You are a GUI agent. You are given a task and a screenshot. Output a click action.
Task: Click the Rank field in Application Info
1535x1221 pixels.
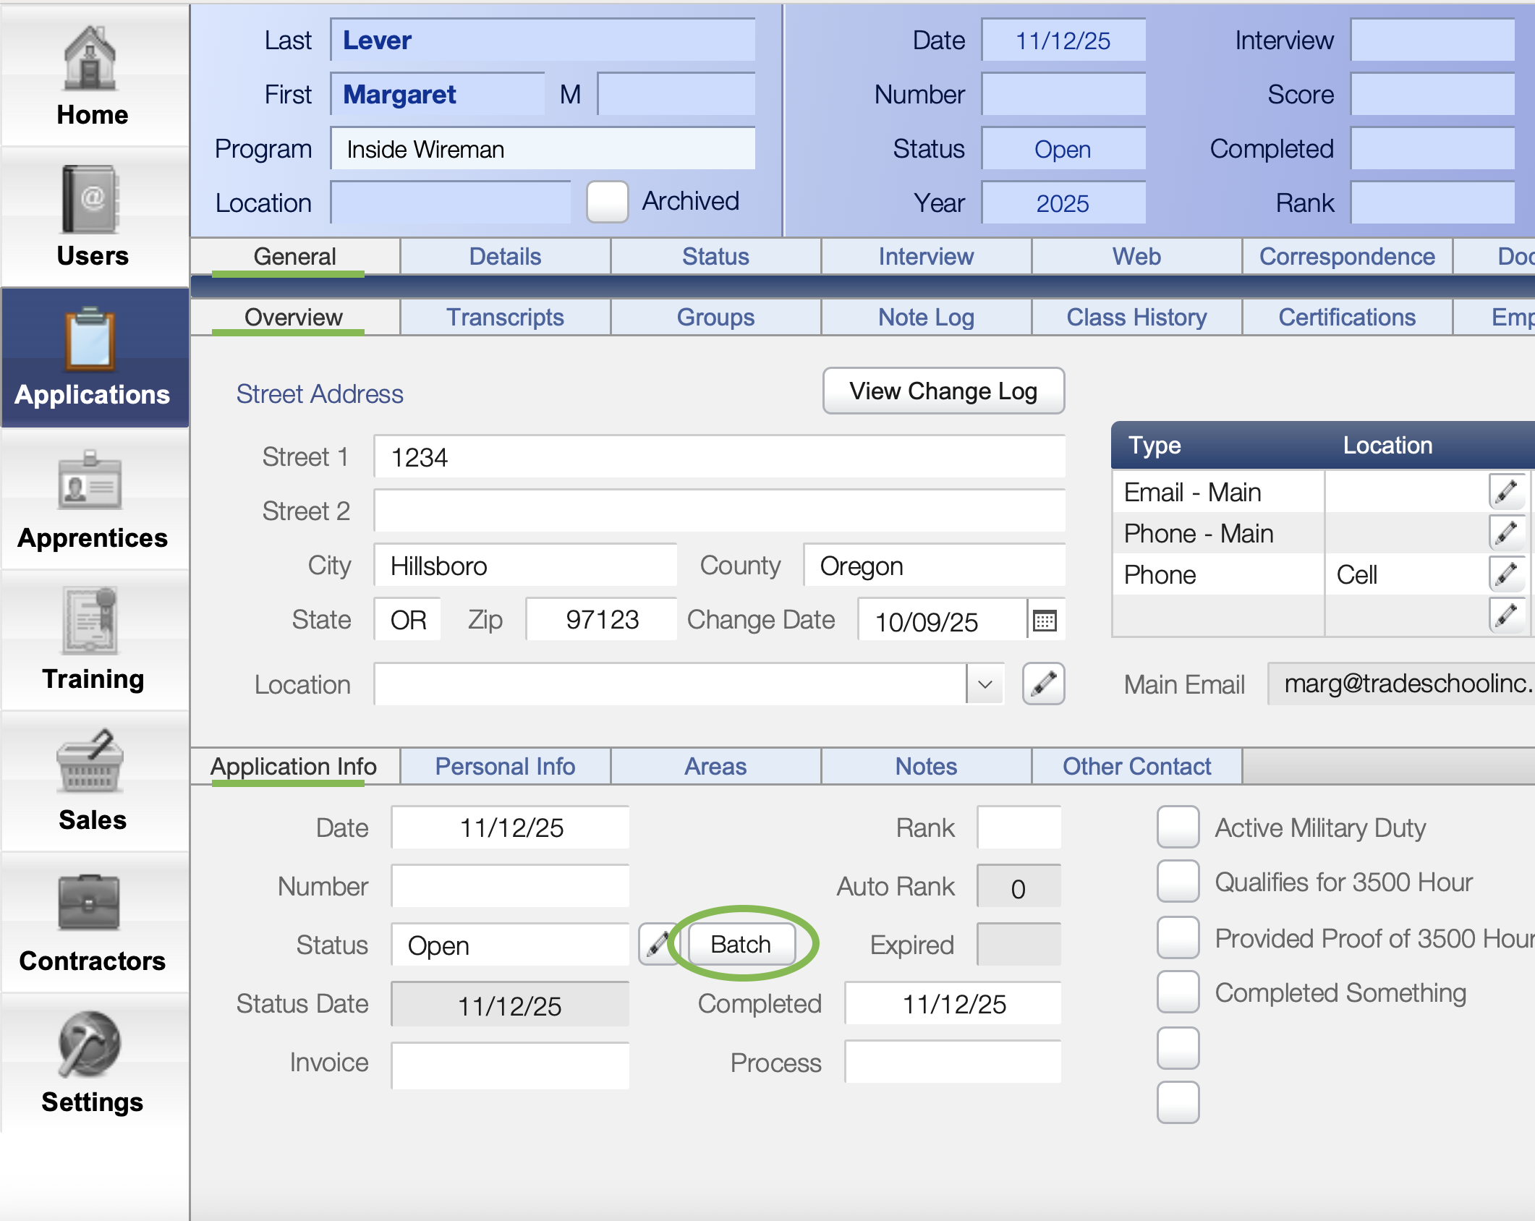click(x=1019, y=828)
